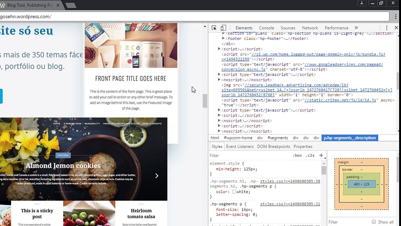Open the DevTools three-dot customize menu

[x=387, y=28]
